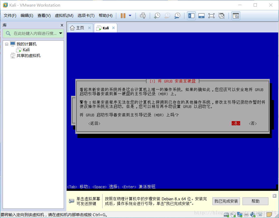Click the printer status bar icon
This screenshot has height=218, width=279.
pyautogui.click(x=246, y=215)
